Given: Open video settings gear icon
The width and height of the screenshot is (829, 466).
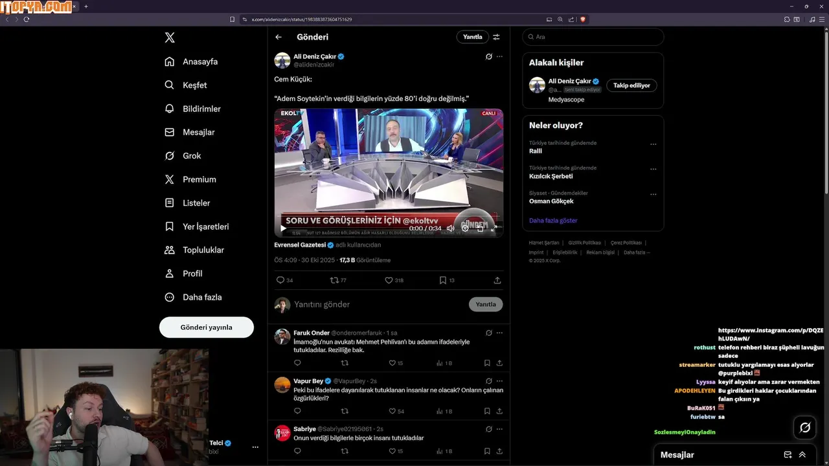Looking at the screenshot, I should pos(465,228).
